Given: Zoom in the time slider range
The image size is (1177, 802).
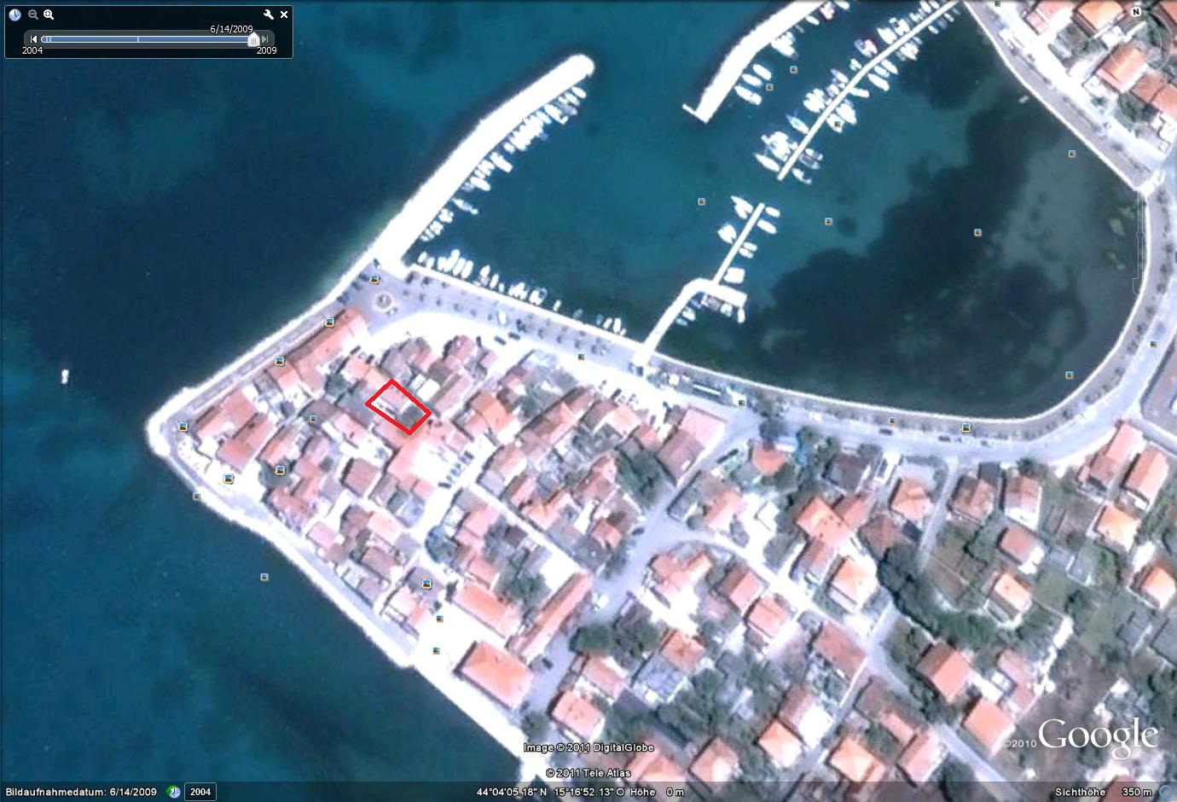Looking at the screenshot, I should [49, 15].
